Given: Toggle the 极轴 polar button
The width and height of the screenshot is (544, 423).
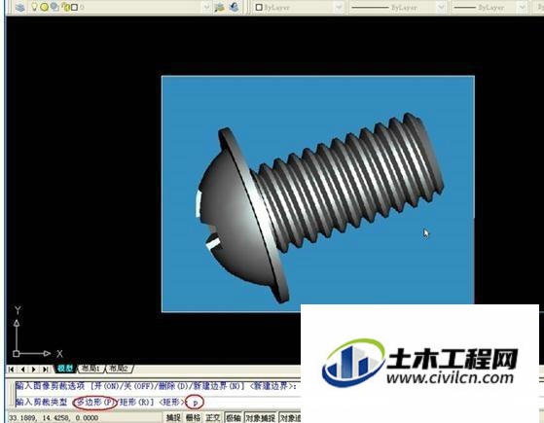Looking at the screenshot, I should [x=234, y=418].
